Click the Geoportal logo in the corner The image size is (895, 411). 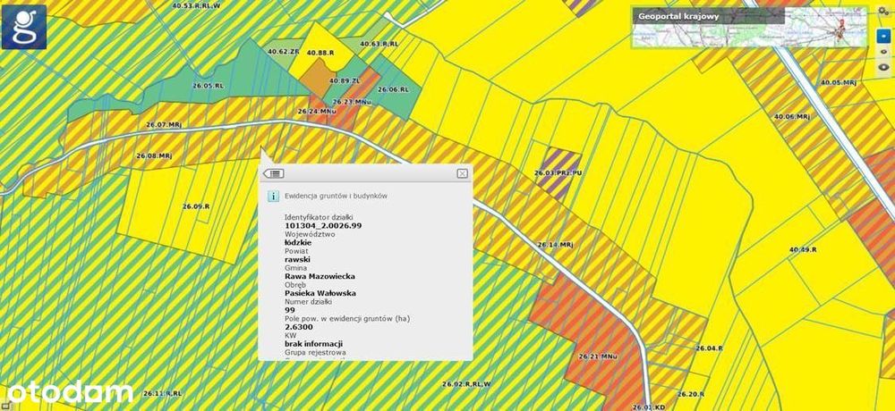[24, 27]
